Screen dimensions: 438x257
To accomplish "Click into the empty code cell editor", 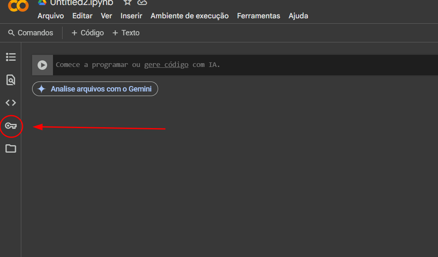I will [x=245, y=65].
